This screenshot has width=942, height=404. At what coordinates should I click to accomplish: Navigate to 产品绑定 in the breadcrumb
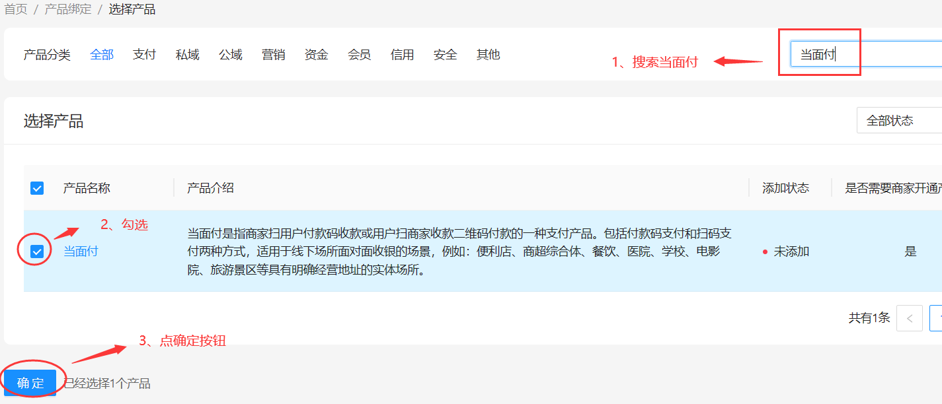(68, 10)
